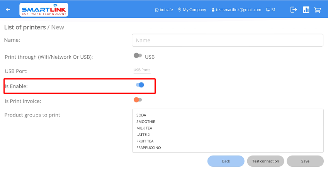Open the bar chart reports icon
The width and height of the screenshot is (328, 191).
[x=306, y=10]
